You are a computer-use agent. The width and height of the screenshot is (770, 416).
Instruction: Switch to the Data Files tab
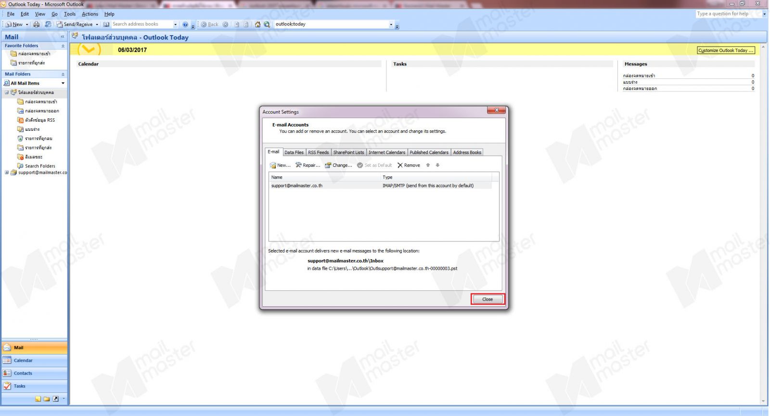click(294, 152)
